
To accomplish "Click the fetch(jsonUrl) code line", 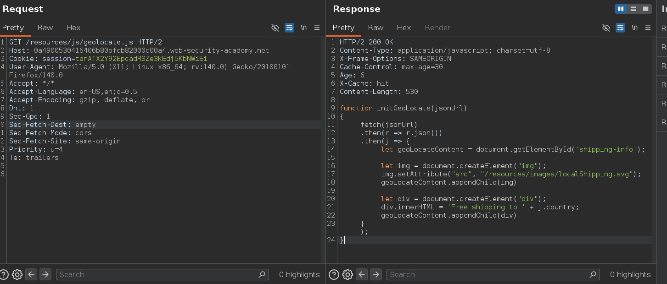I will point(389,125).
